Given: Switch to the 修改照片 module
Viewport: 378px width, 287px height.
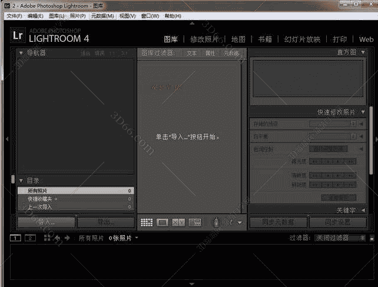Looking at the screenshot, I should 204,39.
